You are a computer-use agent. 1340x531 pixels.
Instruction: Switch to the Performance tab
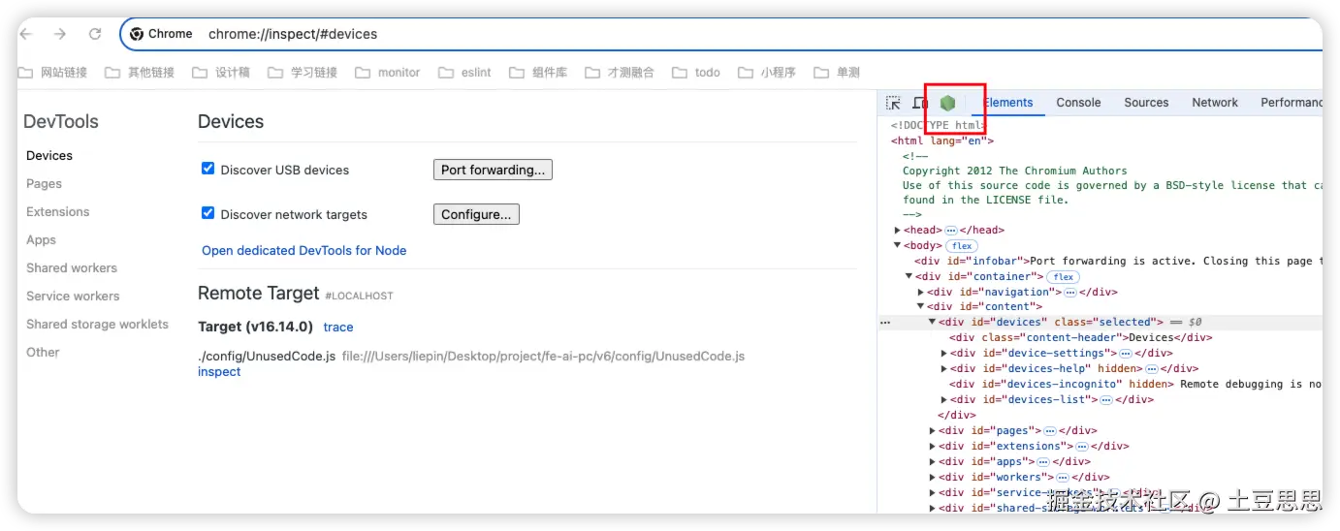tap(1292, 103)
